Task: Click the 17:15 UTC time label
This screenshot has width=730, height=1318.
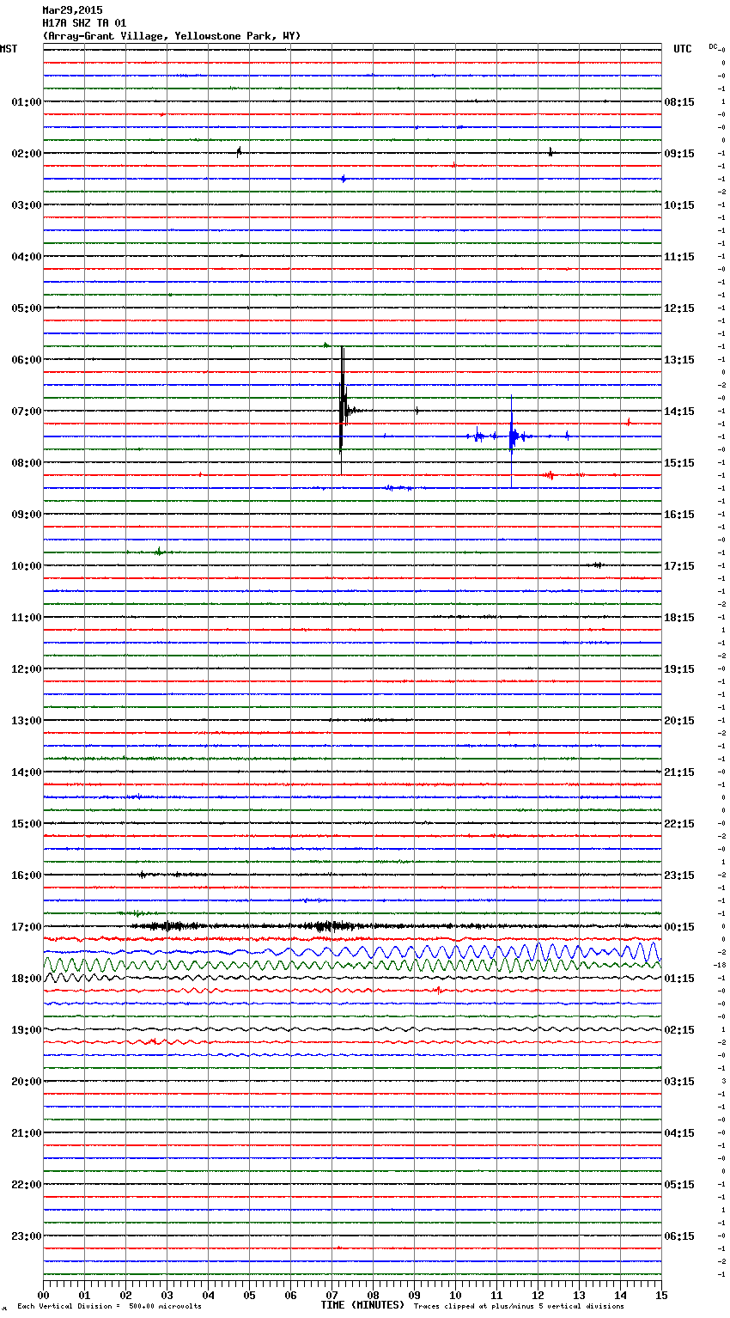Action: [x=679, y=566]
